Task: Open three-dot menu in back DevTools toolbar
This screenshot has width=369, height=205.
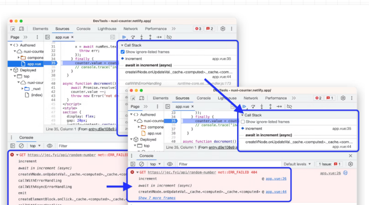Action: coord(232,29)
